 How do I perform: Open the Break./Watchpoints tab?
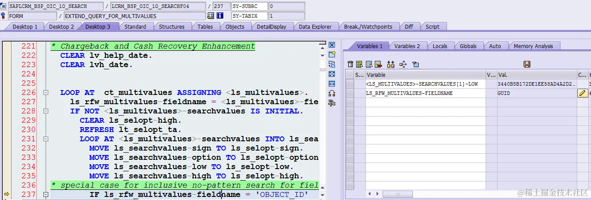[x=368, y=26]
